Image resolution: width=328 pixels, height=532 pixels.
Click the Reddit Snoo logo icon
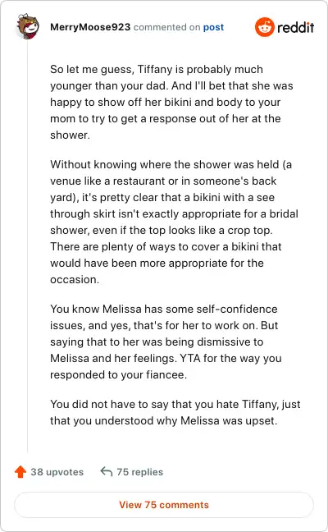tap(265, 27)
